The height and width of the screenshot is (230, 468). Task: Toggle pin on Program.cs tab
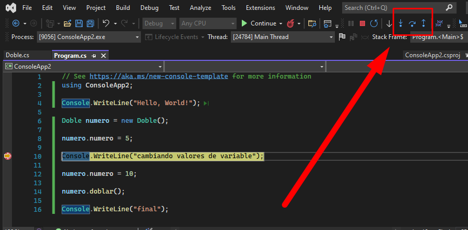pos(94,56)
